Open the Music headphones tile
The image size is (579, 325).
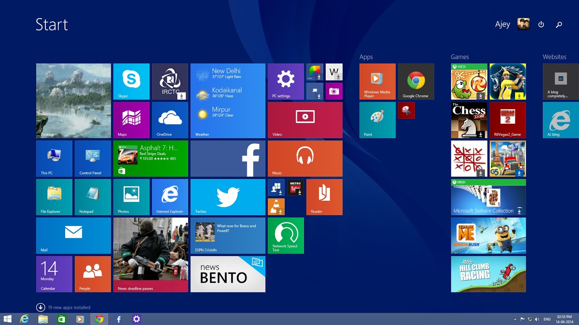pyautogui.click(x=305, y=159)
